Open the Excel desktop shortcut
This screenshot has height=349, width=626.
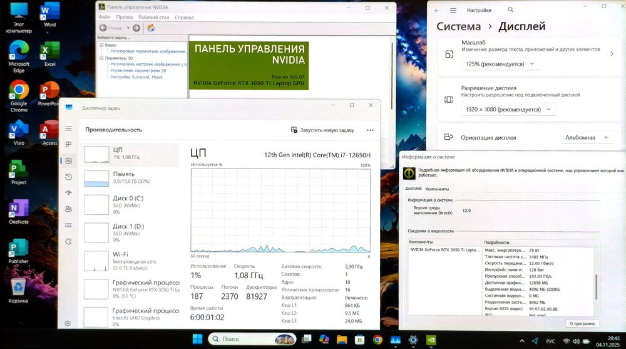tap(50, 54)
